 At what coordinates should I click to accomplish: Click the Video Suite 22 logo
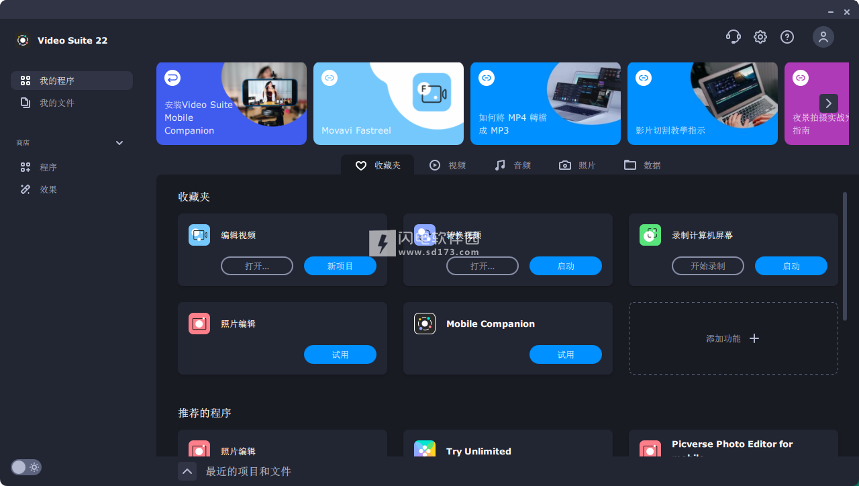click(x=23, y=40)
